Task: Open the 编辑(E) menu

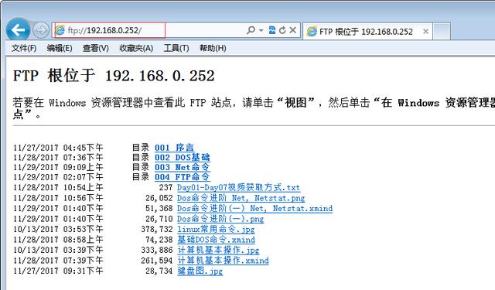Action: coord(60,48)
